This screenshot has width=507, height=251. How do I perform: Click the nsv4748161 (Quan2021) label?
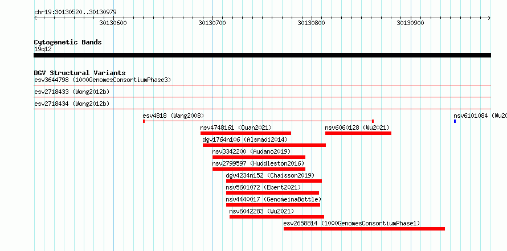click(236, 127)
